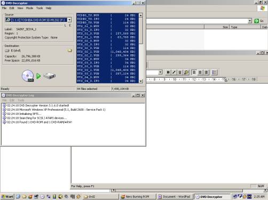This screenshot has height=200, width=268.
Task: Click the Nero quick launch icon
Action: [x=30, y=197]
